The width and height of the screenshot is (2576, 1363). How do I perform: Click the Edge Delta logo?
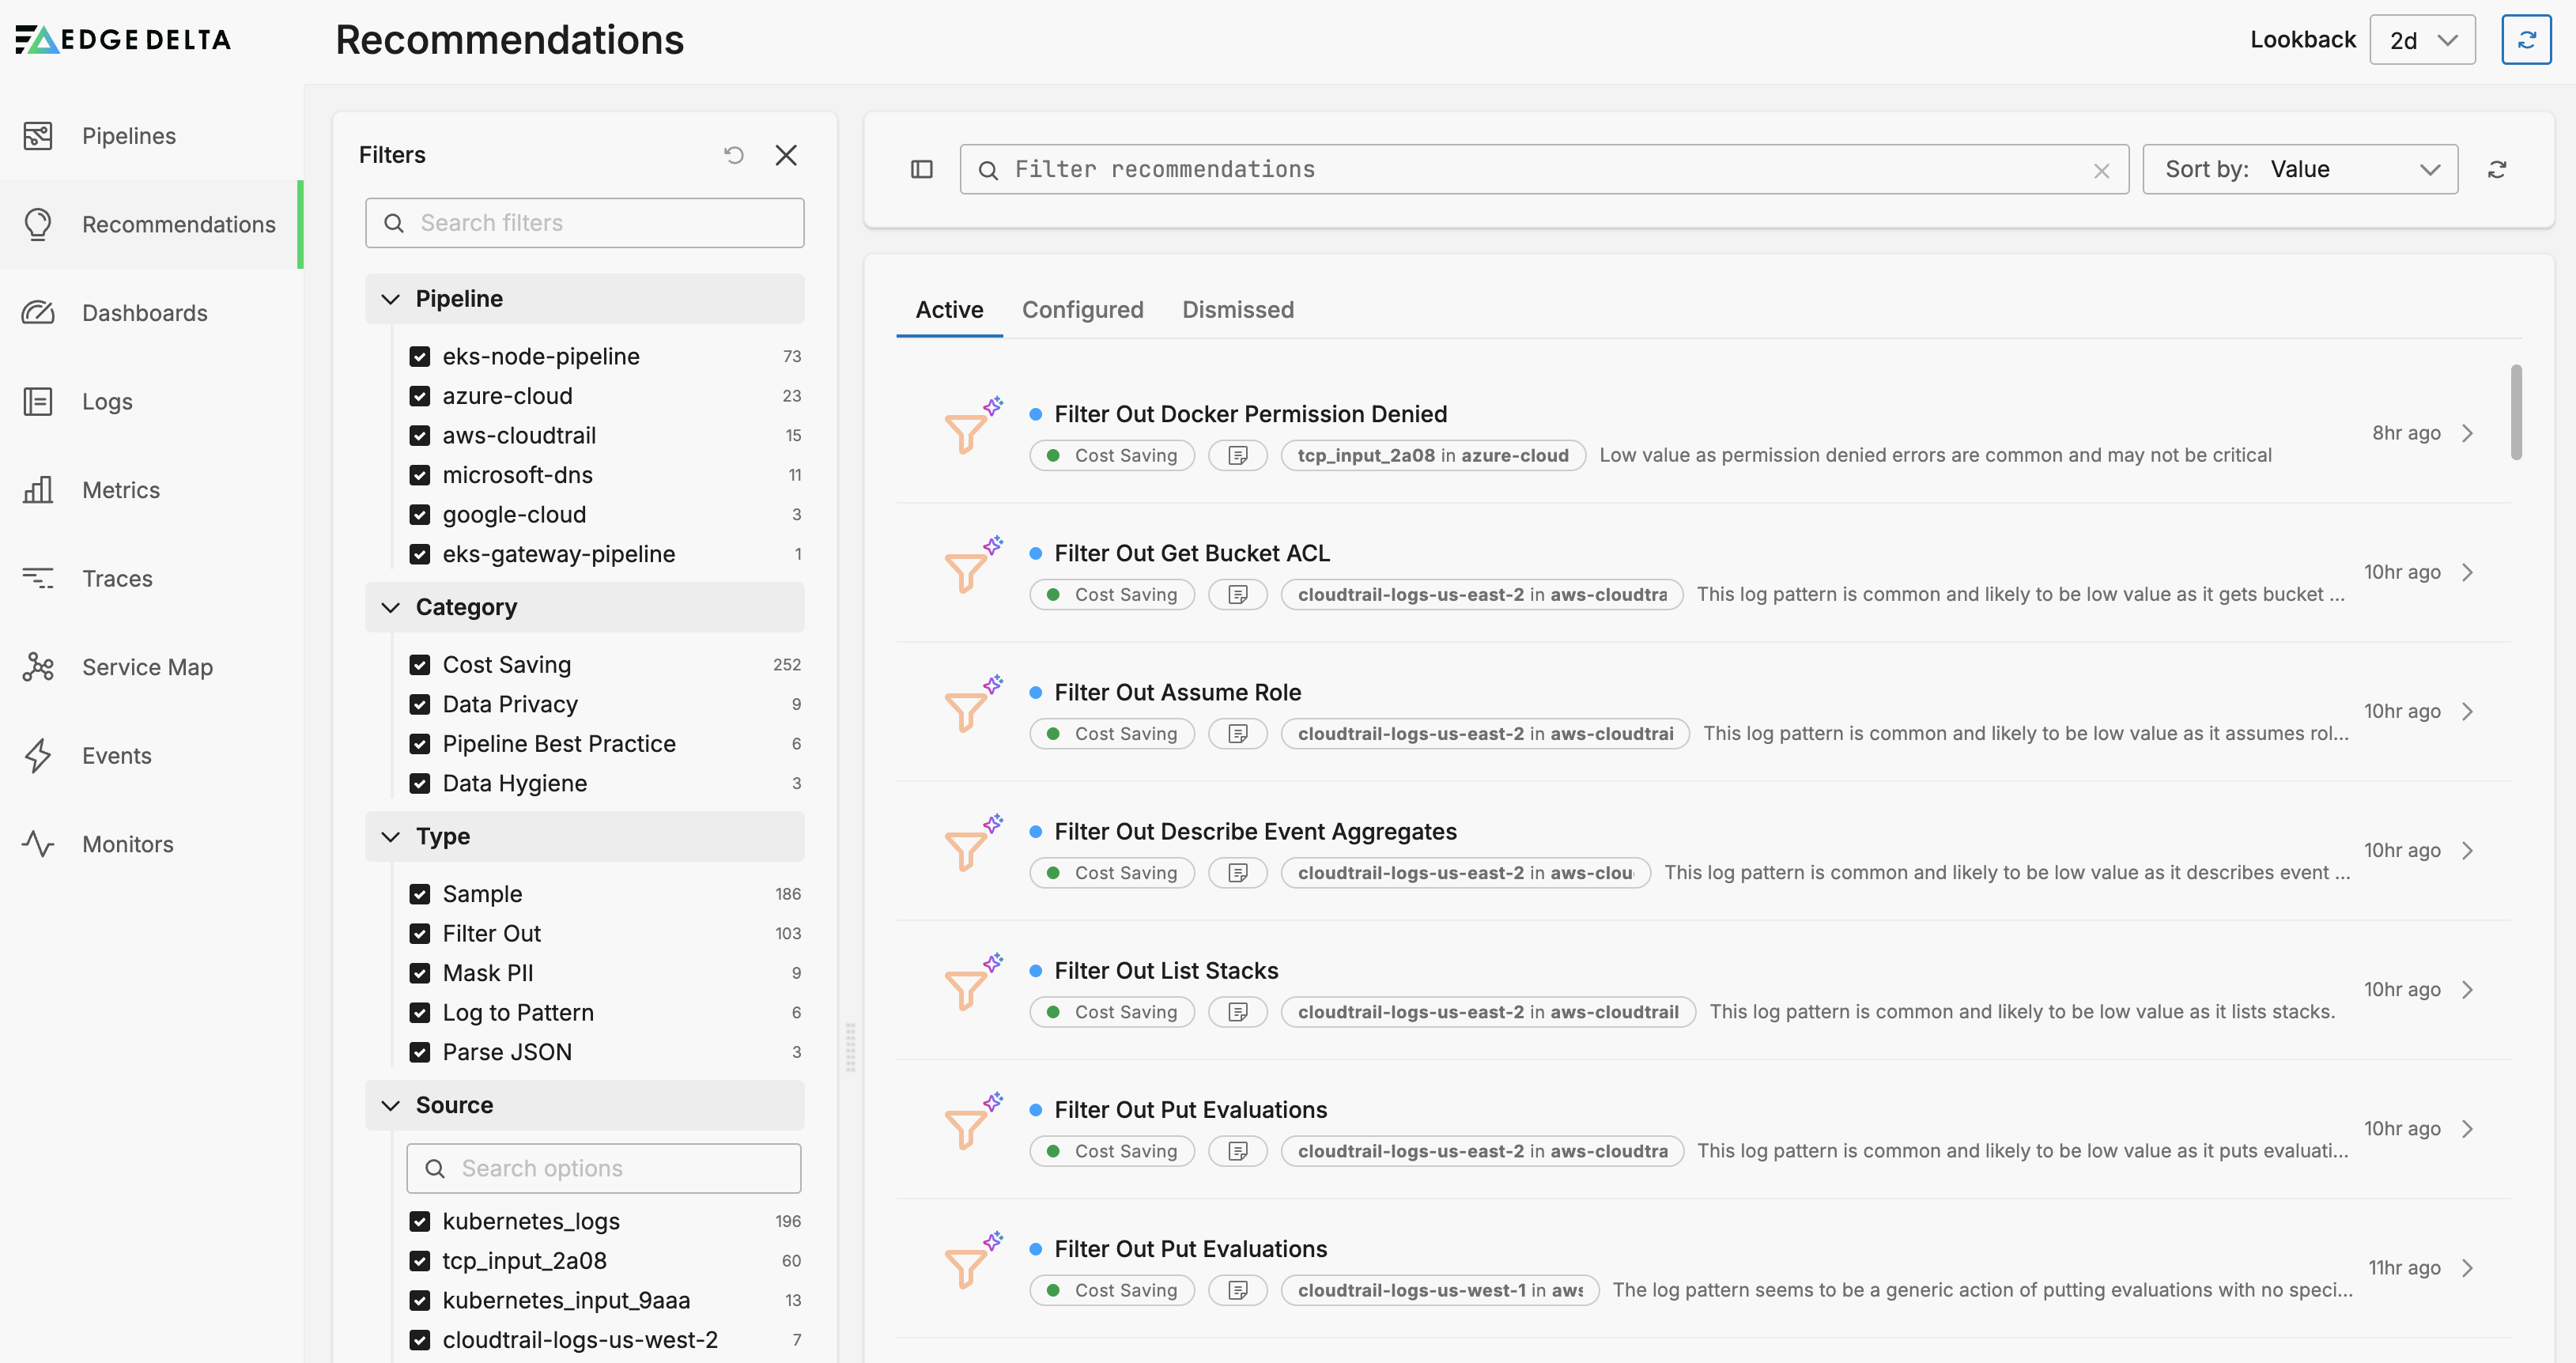point(123,39)
